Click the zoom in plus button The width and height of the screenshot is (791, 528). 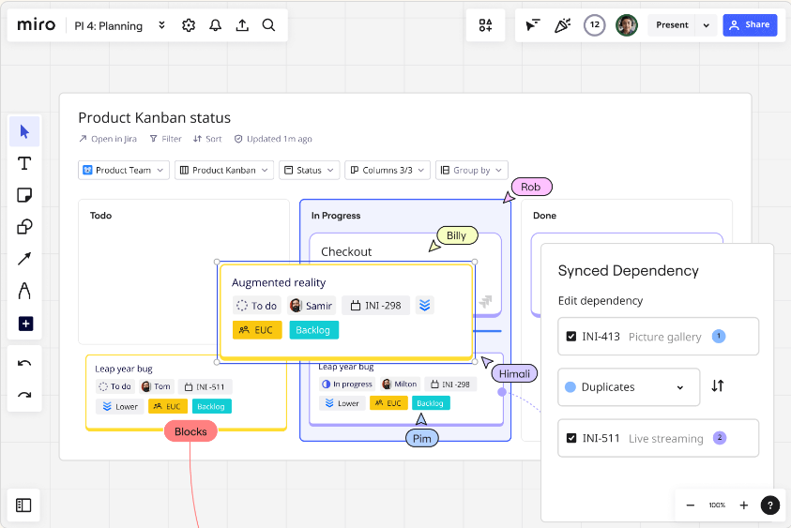click(x=744, y=505)
